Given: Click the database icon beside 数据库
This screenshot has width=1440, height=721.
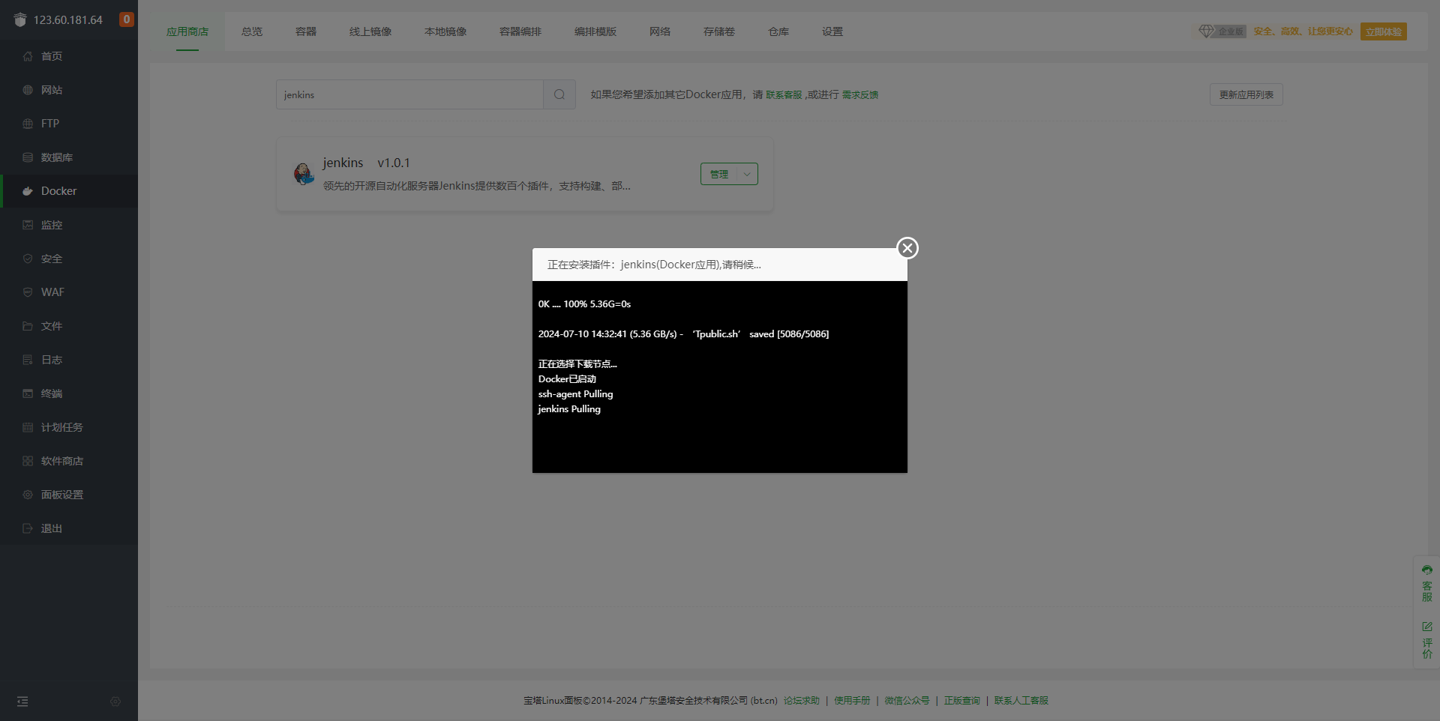Looking at the screenshot, I should pyautogui.click(x=28, y=157).
